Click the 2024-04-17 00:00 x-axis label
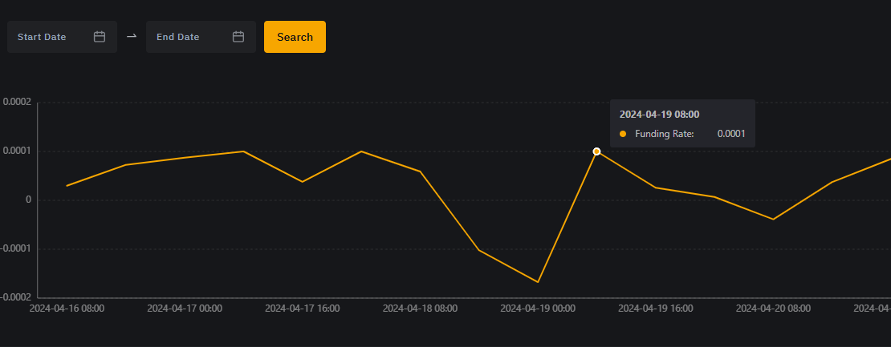The width and height of the screenshot is (891, 347). tap(185, 308)
